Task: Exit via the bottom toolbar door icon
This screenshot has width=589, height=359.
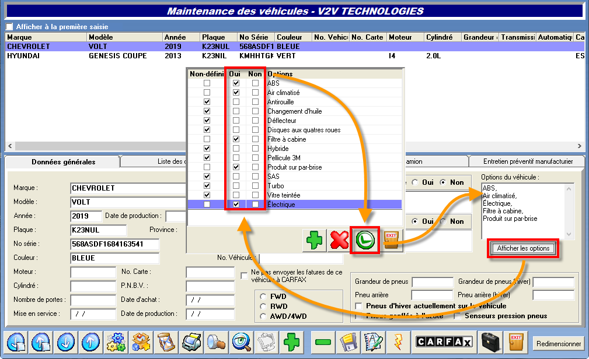Action: click(x=516, y=342)
